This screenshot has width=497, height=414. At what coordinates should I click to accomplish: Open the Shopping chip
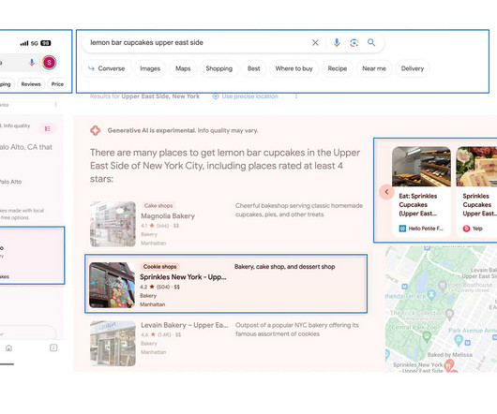pyautogui.click(x=219, y=68)
